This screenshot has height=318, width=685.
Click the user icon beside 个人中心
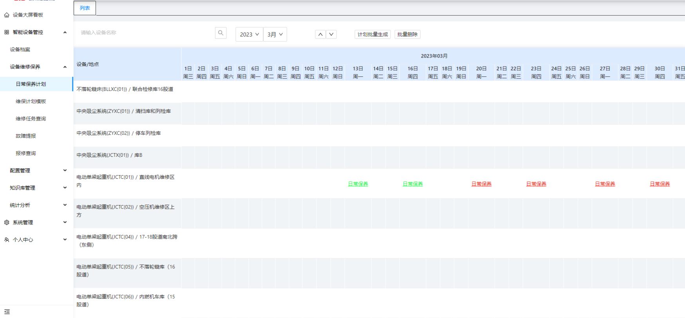click(7, 240)
